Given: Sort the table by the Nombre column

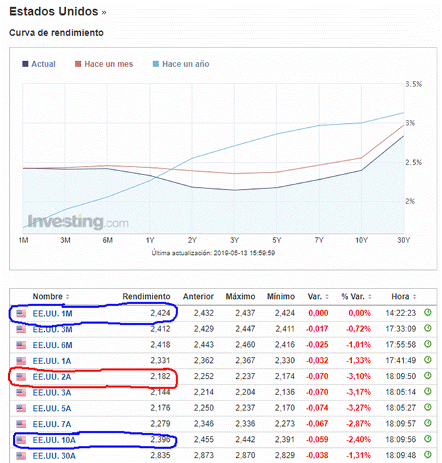Looking at the screenshot, I should point(51,297).
